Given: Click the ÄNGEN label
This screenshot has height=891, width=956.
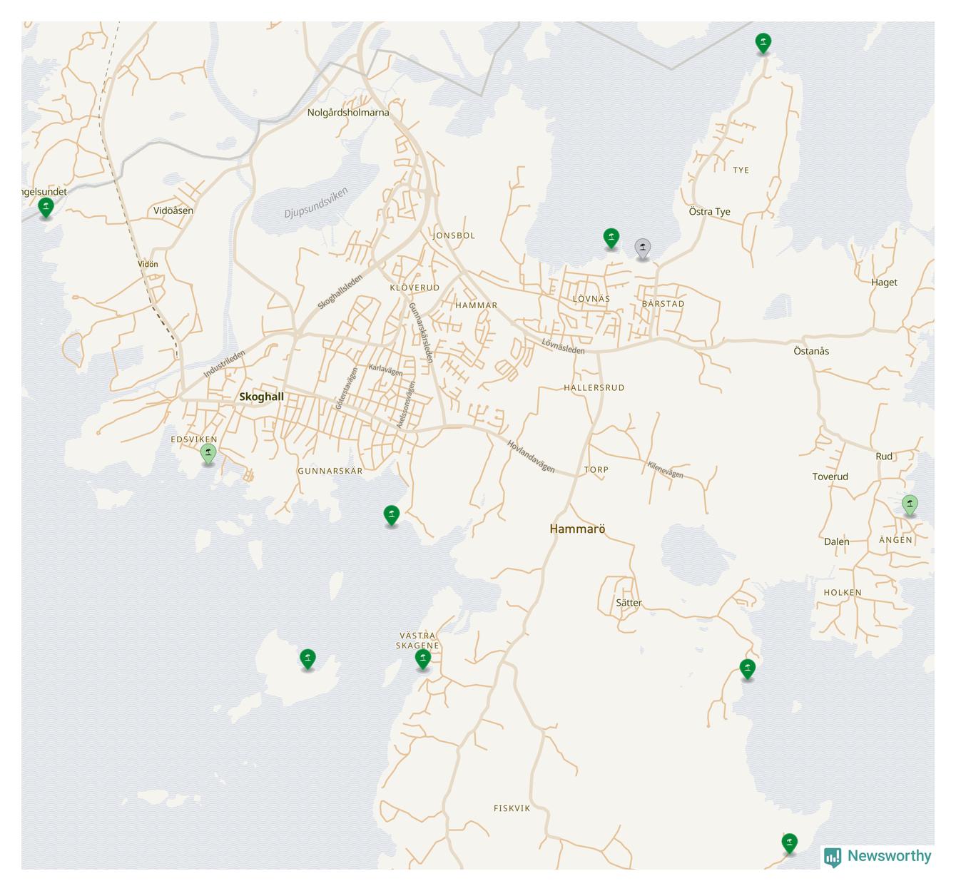Looking at the screenshot, I should [895, 539].
